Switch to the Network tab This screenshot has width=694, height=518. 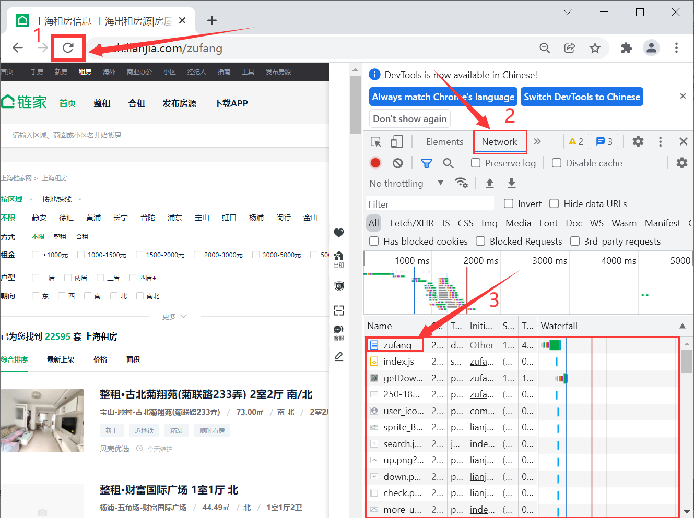[x=499, y=142]
